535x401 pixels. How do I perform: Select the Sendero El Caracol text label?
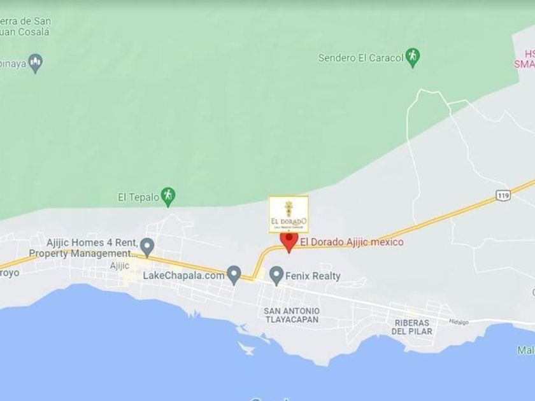(361, 58)
